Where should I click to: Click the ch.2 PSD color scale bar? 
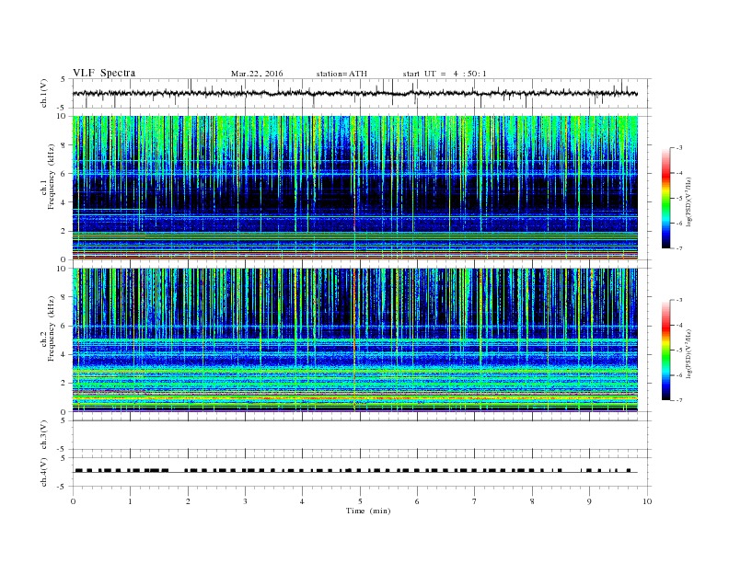coord(665,350)
